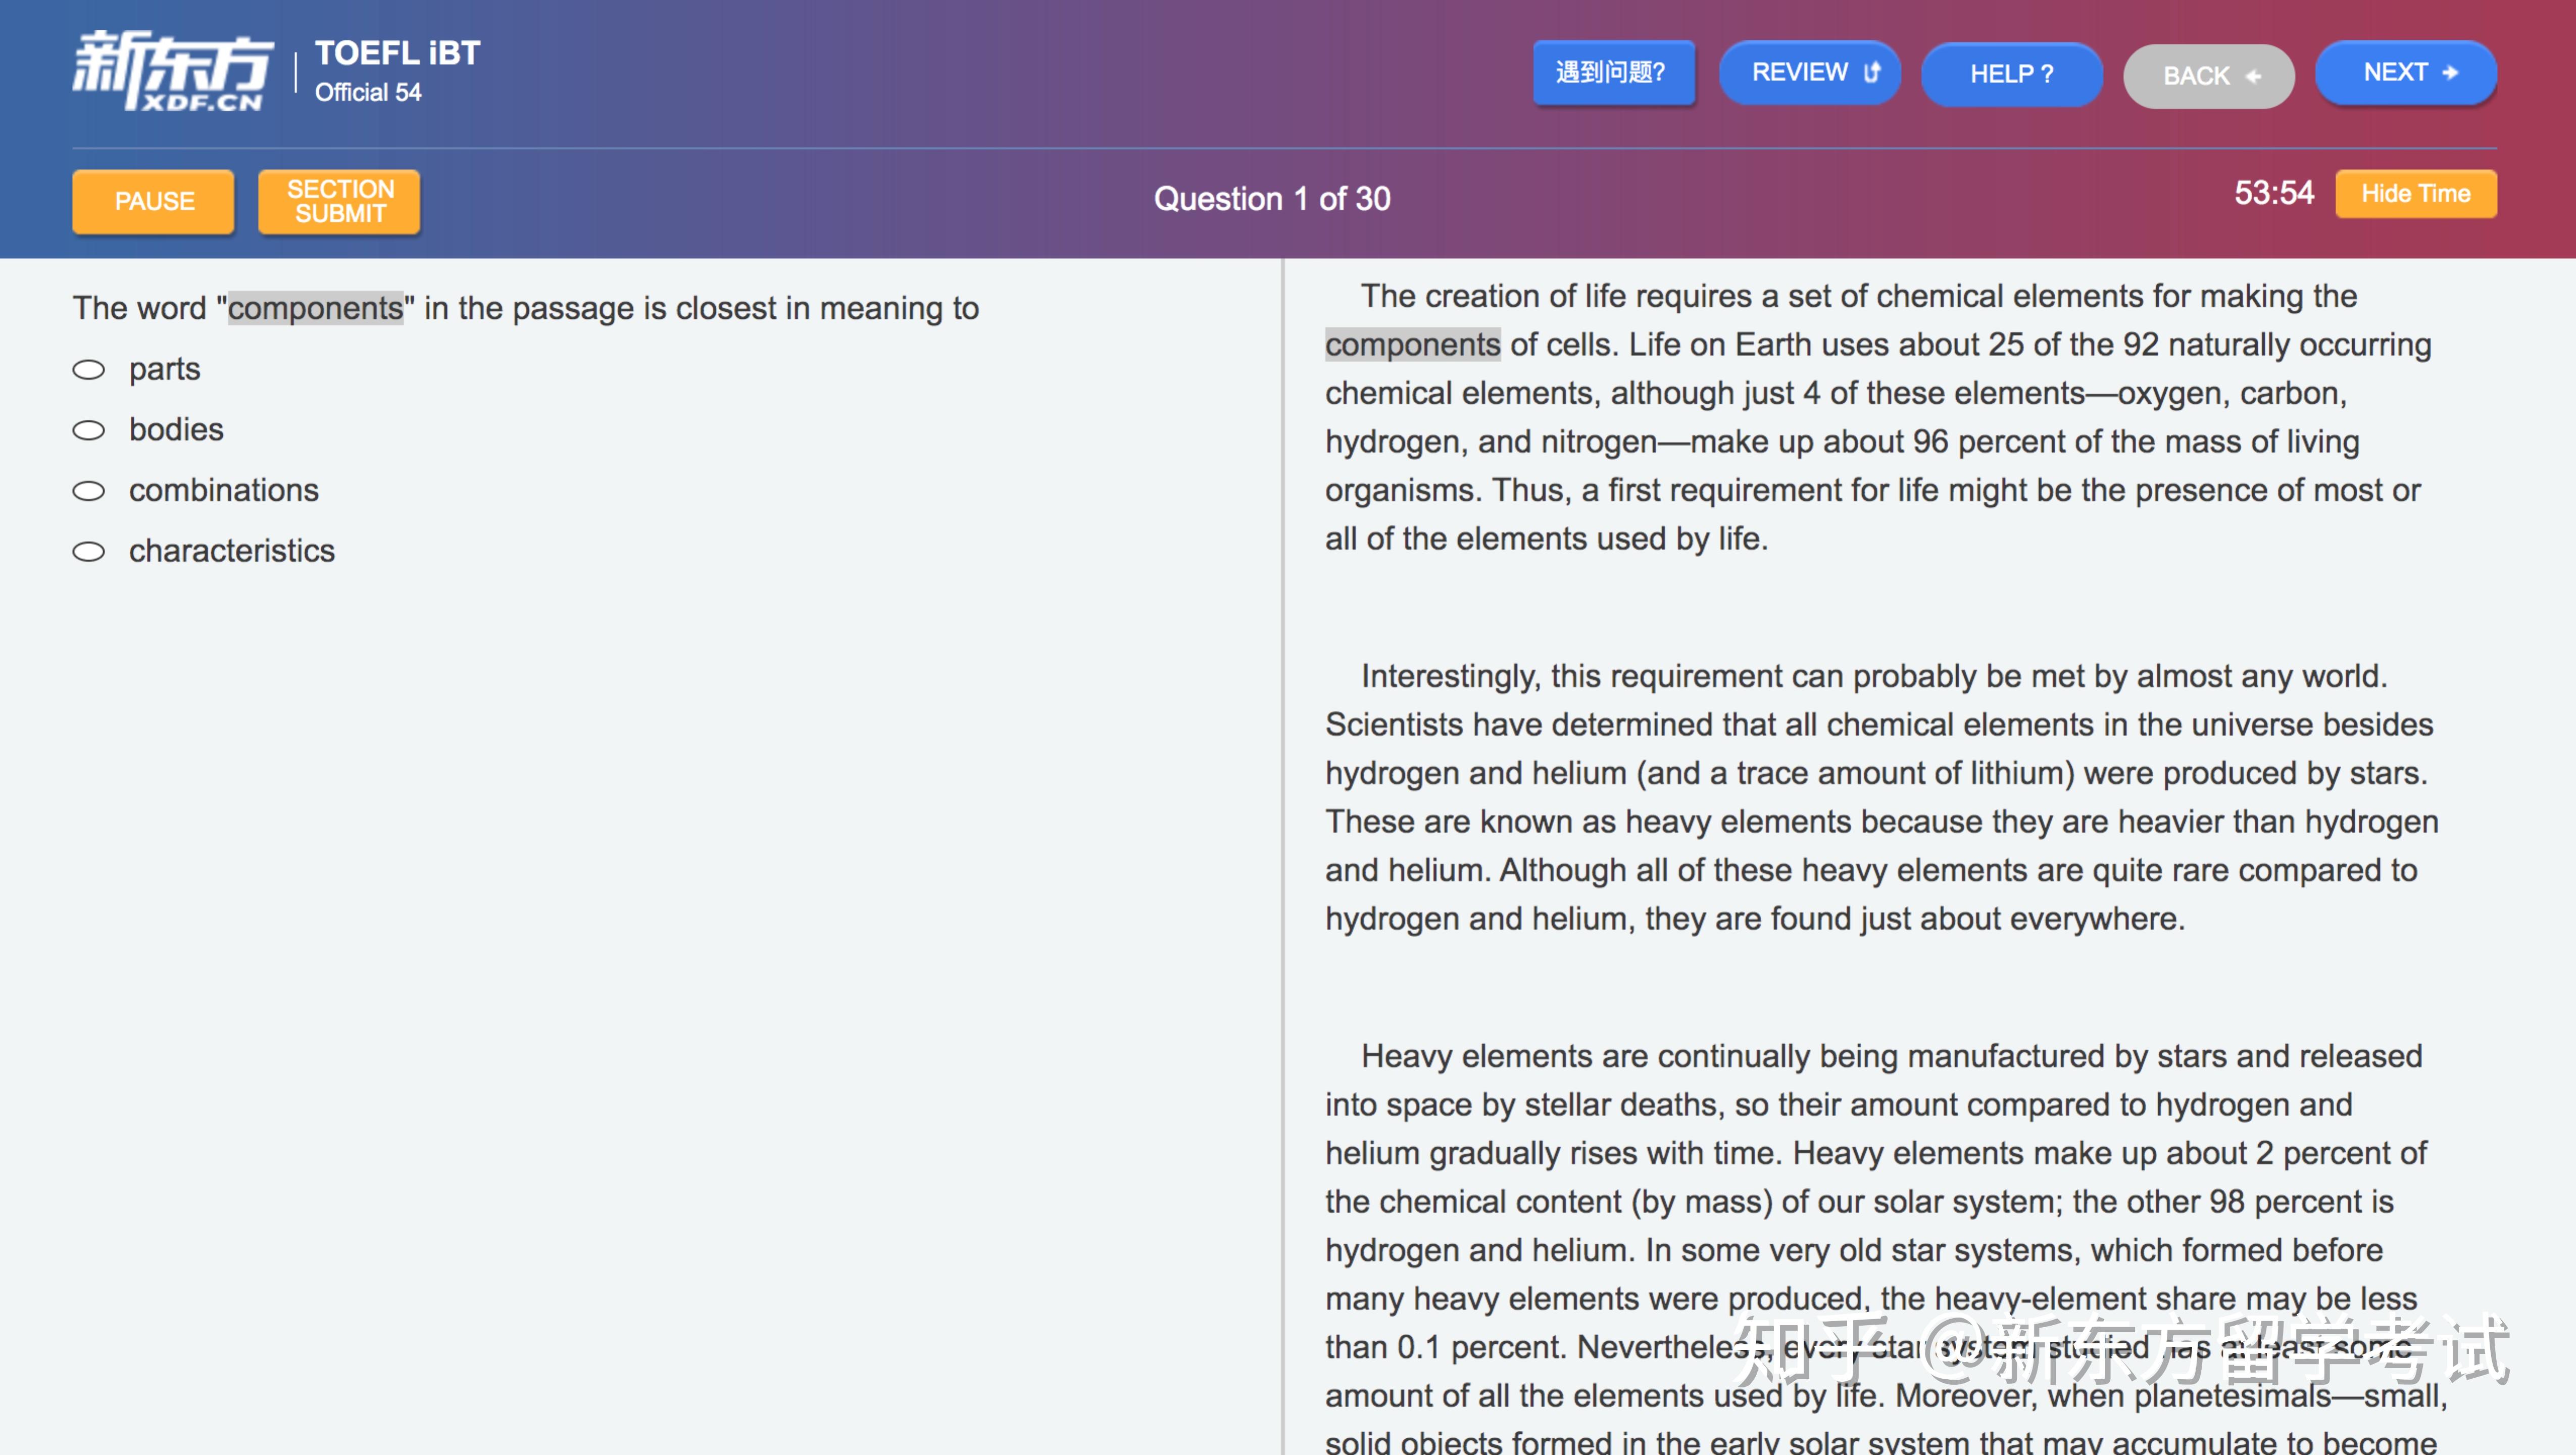
Task: Click the 53:54 timer display
Action: 2273,193
